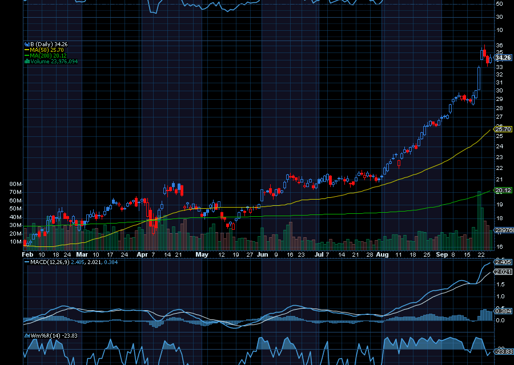Click the area icon beside Wm%R(14)
Screen dimensions: 514x365
coord(27,335)
